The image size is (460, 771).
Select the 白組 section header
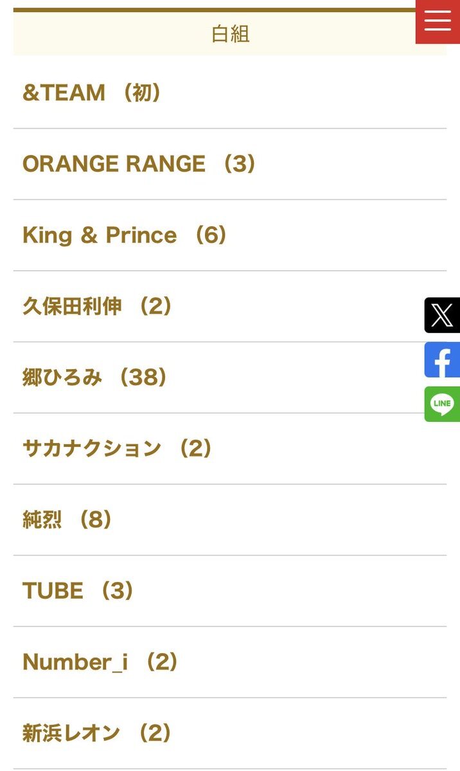(230, 33)
